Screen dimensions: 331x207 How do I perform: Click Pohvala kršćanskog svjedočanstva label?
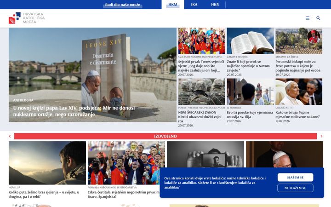(x=112, y=187)
